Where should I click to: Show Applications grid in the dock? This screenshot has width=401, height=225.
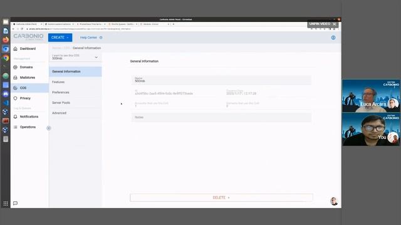(6, 203)
